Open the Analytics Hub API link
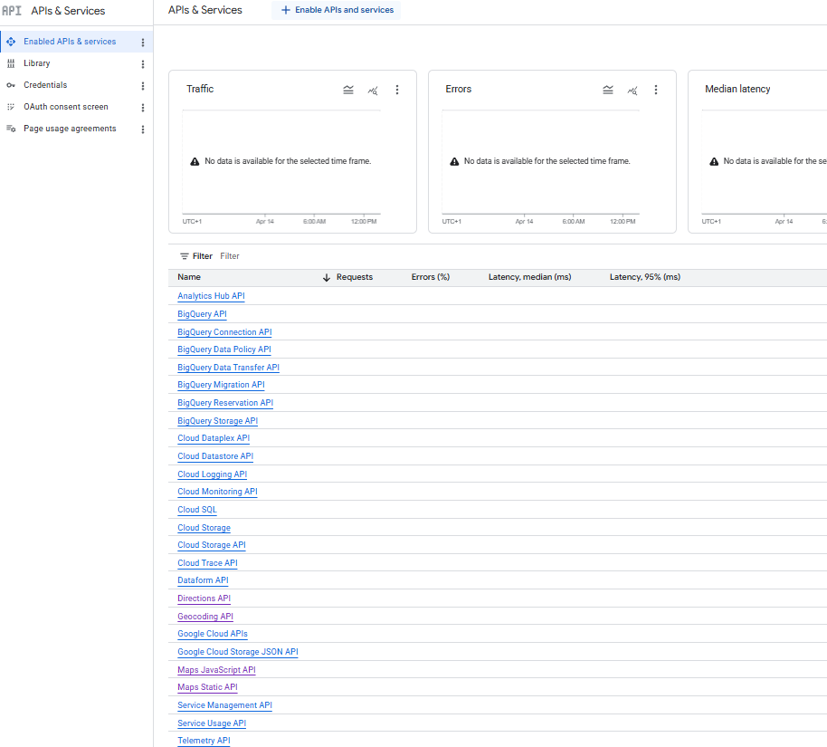Image resolution: width=827 pixels, height=747 pixels. tap(211, 296)
